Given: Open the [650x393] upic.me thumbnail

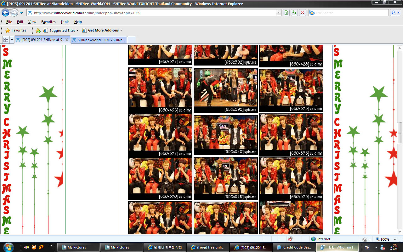Looking at the screenshot, I should pyautogui.click(x=225, y=90).
